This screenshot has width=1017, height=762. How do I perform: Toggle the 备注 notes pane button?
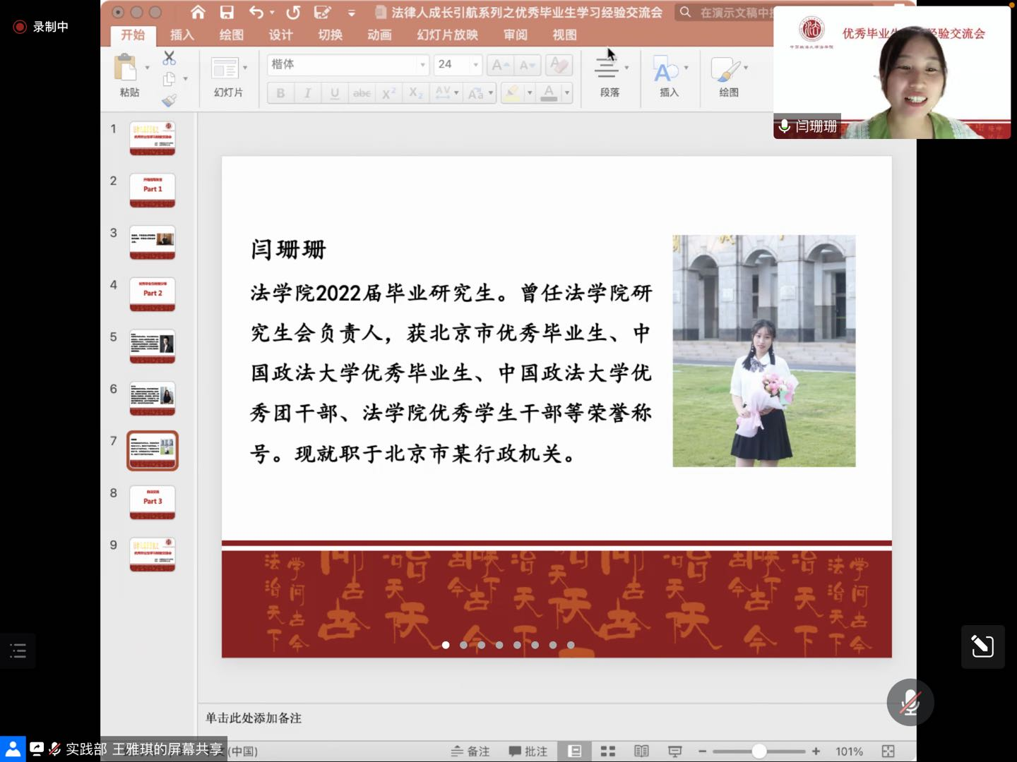coord(471,751)
